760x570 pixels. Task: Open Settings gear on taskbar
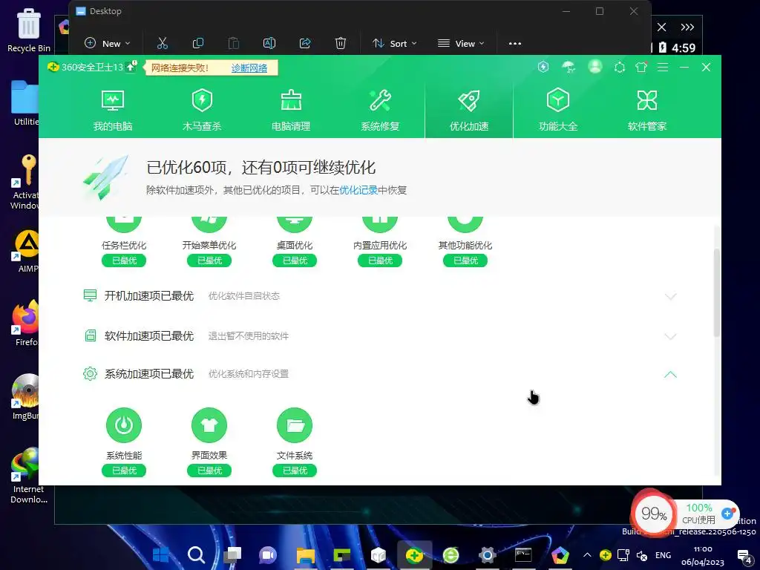pos(487,554)
